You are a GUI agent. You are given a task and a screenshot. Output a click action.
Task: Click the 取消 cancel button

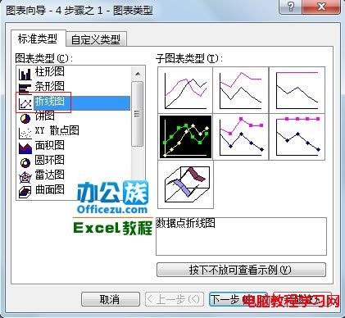click(x=110, y=299)
